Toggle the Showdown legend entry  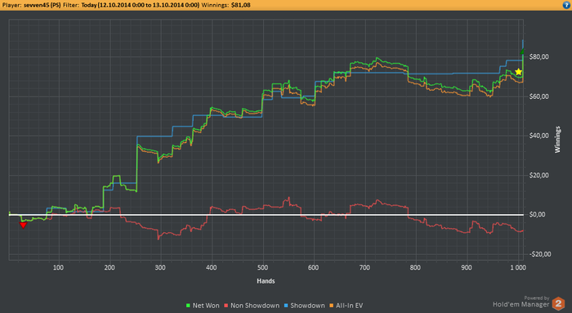pyautogui.click(x=305, y=306)
